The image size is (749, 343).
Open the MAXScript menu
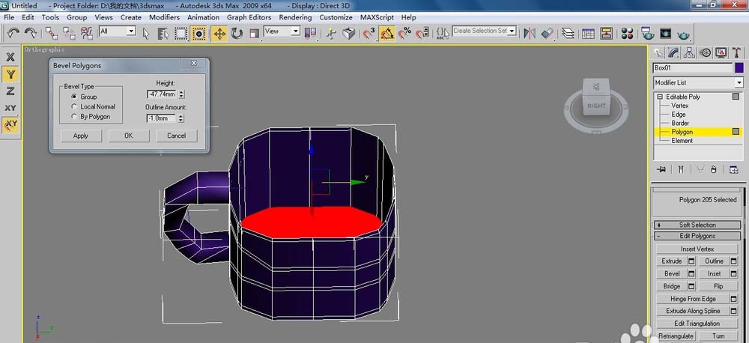(x=377, y=17)
